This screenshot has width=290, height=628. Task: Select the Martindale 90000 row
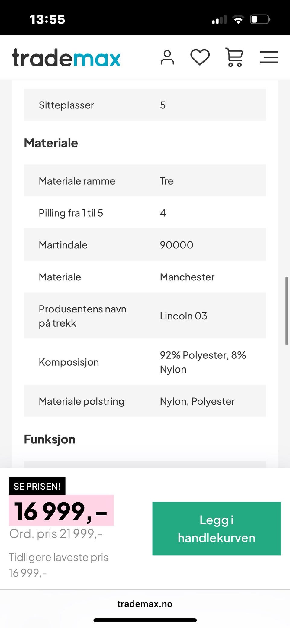[145, 245]
